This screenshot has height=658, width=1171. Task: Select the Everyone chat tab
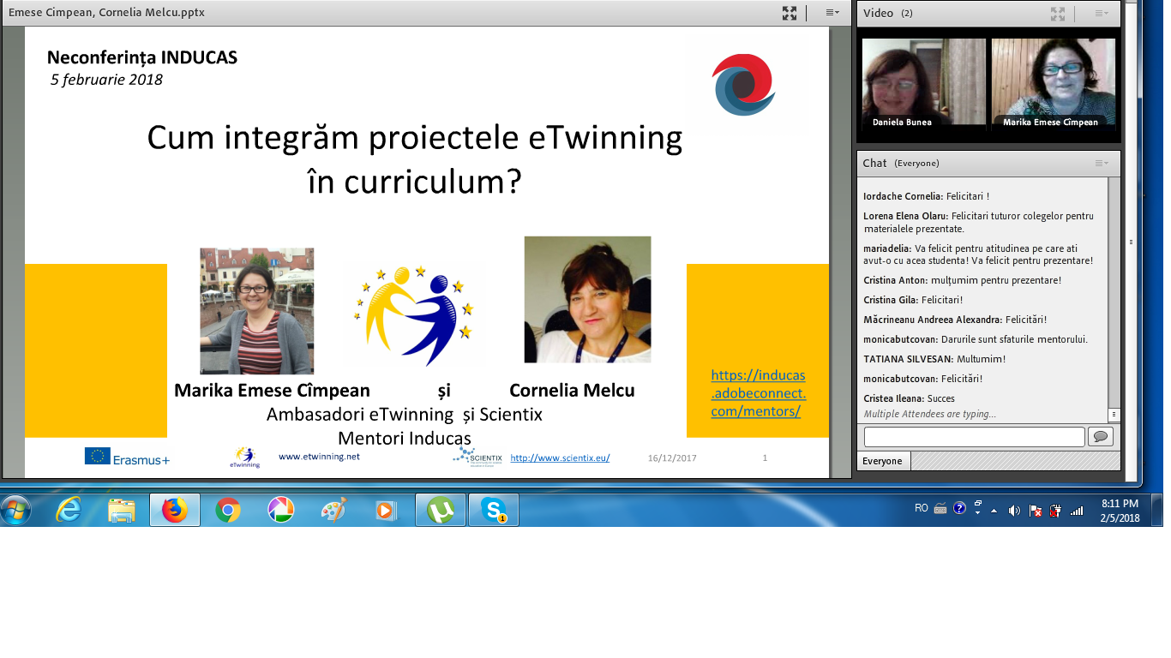pos(883,461)
